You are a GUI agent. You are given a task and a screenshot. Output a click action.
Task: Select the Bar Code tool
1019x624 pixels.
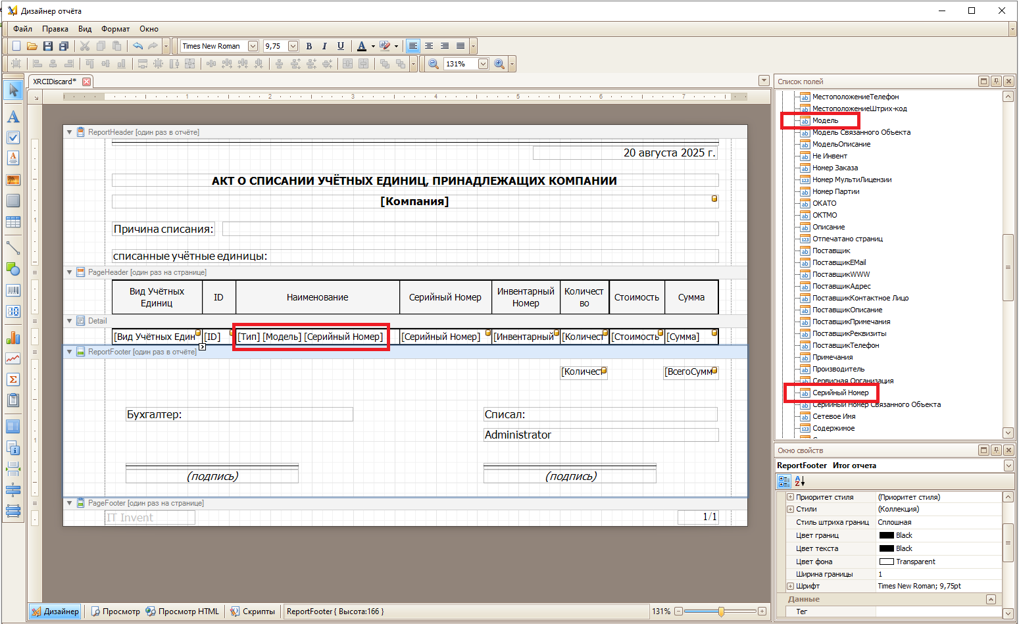click(12, 290)
